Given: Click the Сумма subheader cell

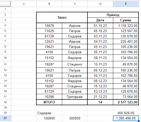Looking at the screenshot, I should coord(126,20).
